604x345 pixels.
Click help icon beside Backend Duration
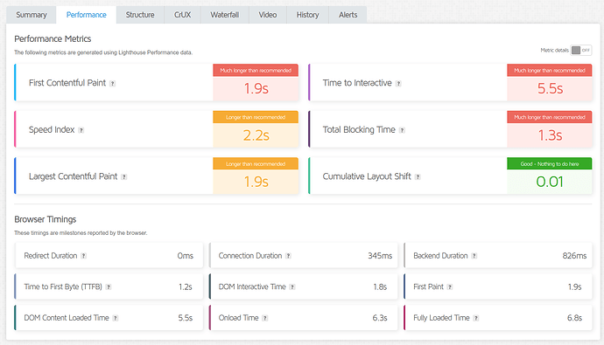coord(474,256)
